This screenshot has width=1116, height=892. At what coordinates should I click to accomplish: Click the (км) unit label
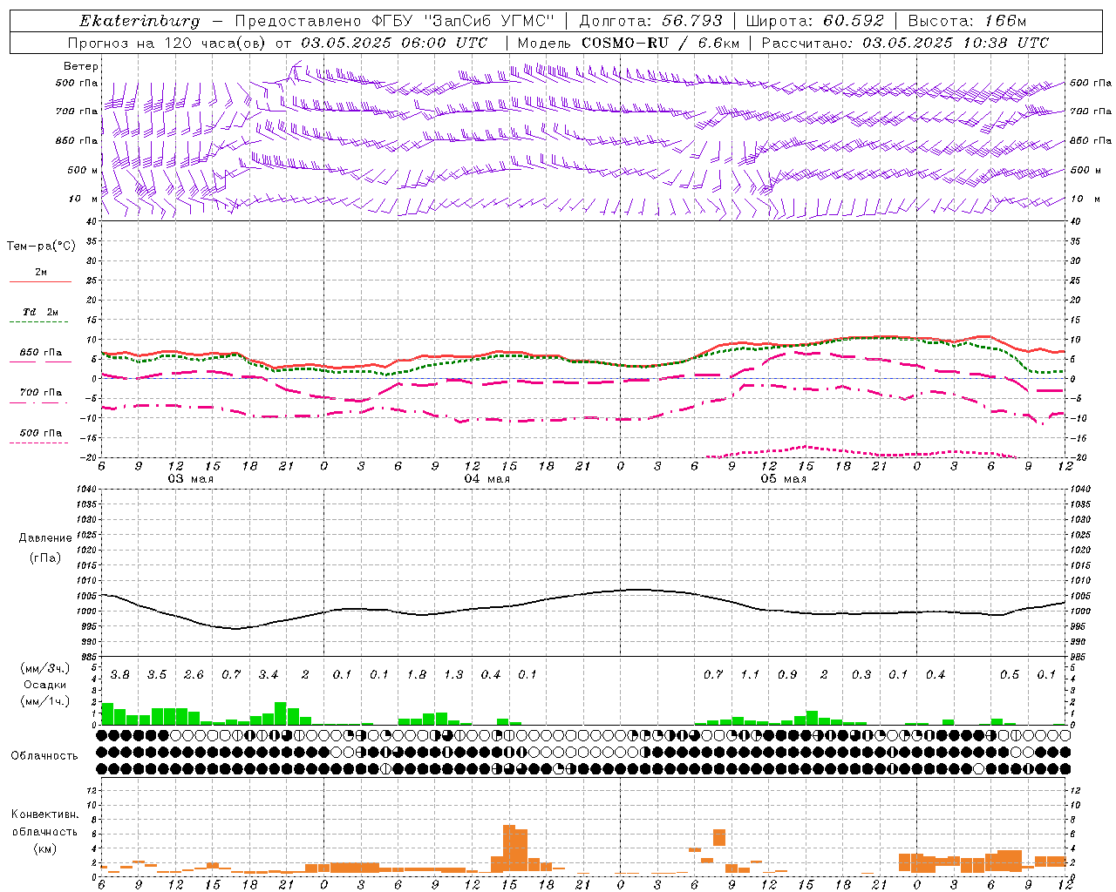click(44, 848)
